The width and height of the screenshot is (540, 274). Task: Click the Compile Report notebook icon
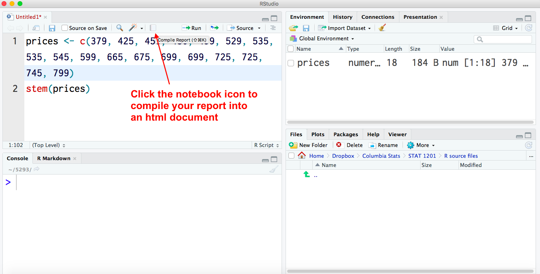pyautogui.click(x=153, y=28)
